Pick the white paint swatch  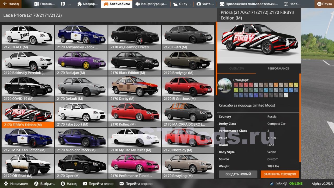coord(286,95)
